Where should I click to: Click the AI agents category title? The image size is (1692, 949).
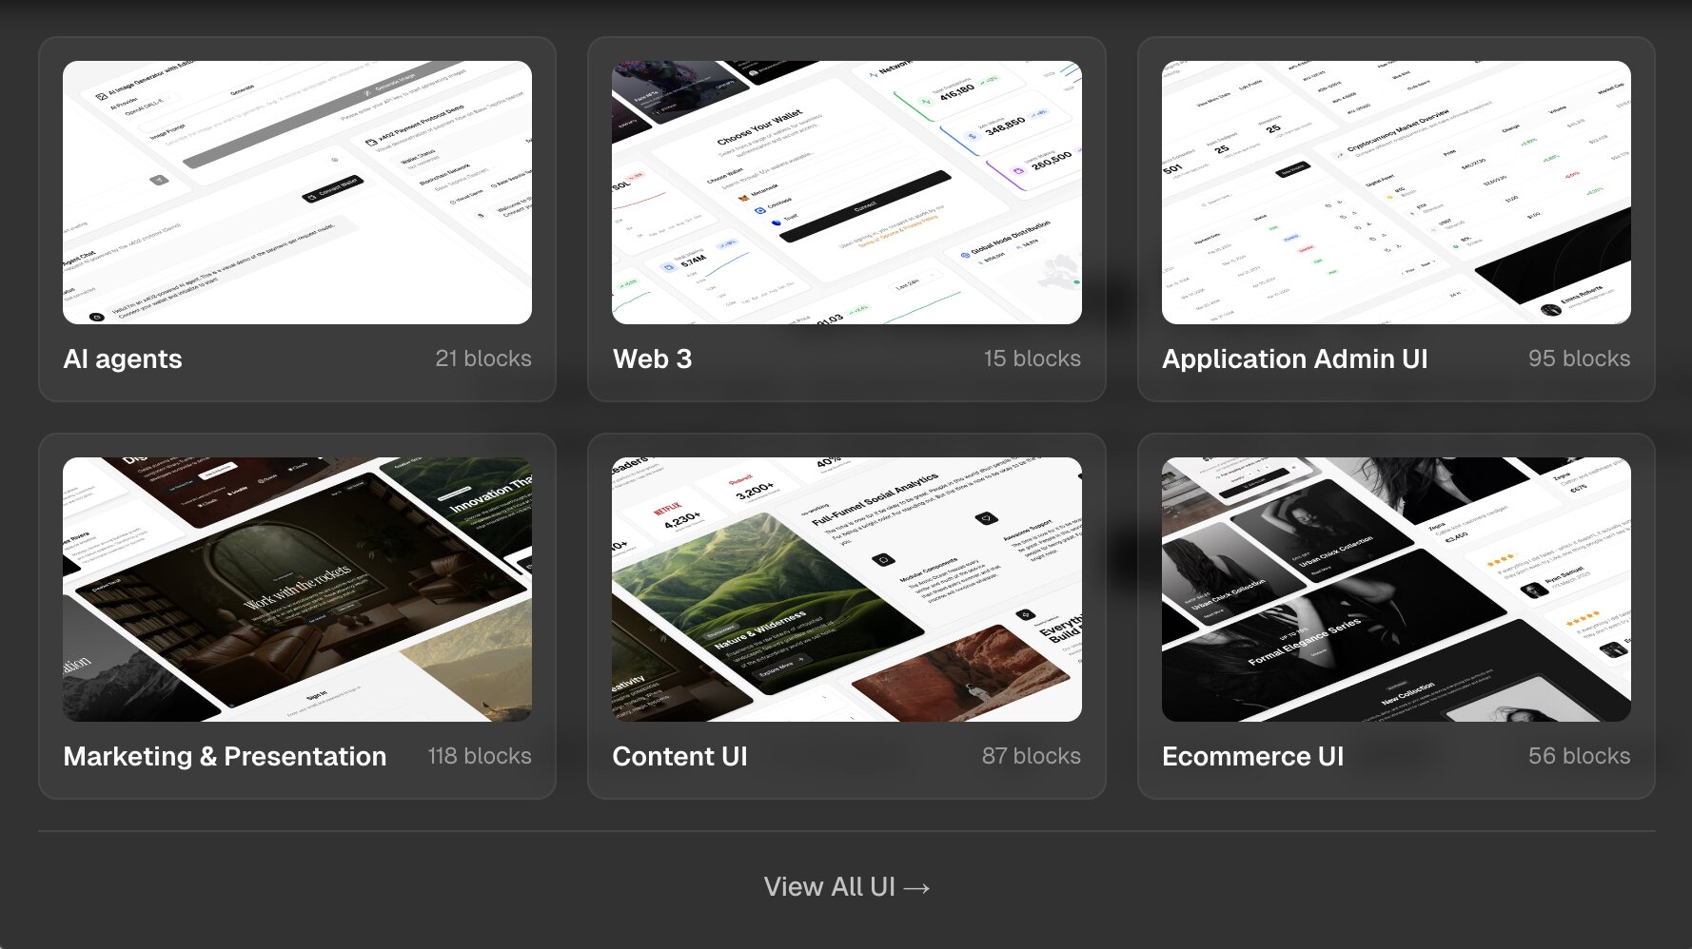pos(123,359)
